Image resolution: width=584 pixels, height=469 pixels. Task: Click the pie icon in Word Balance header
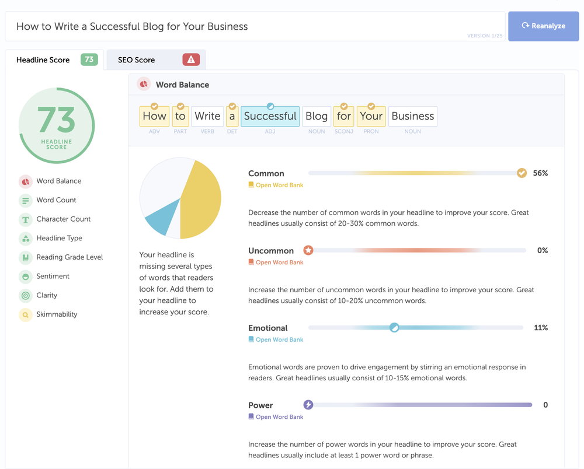pos(144,84)
